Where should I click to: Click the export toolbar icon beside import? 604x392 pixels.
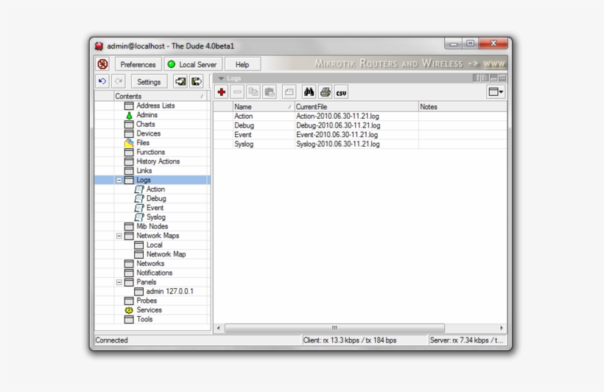[197, 81]
